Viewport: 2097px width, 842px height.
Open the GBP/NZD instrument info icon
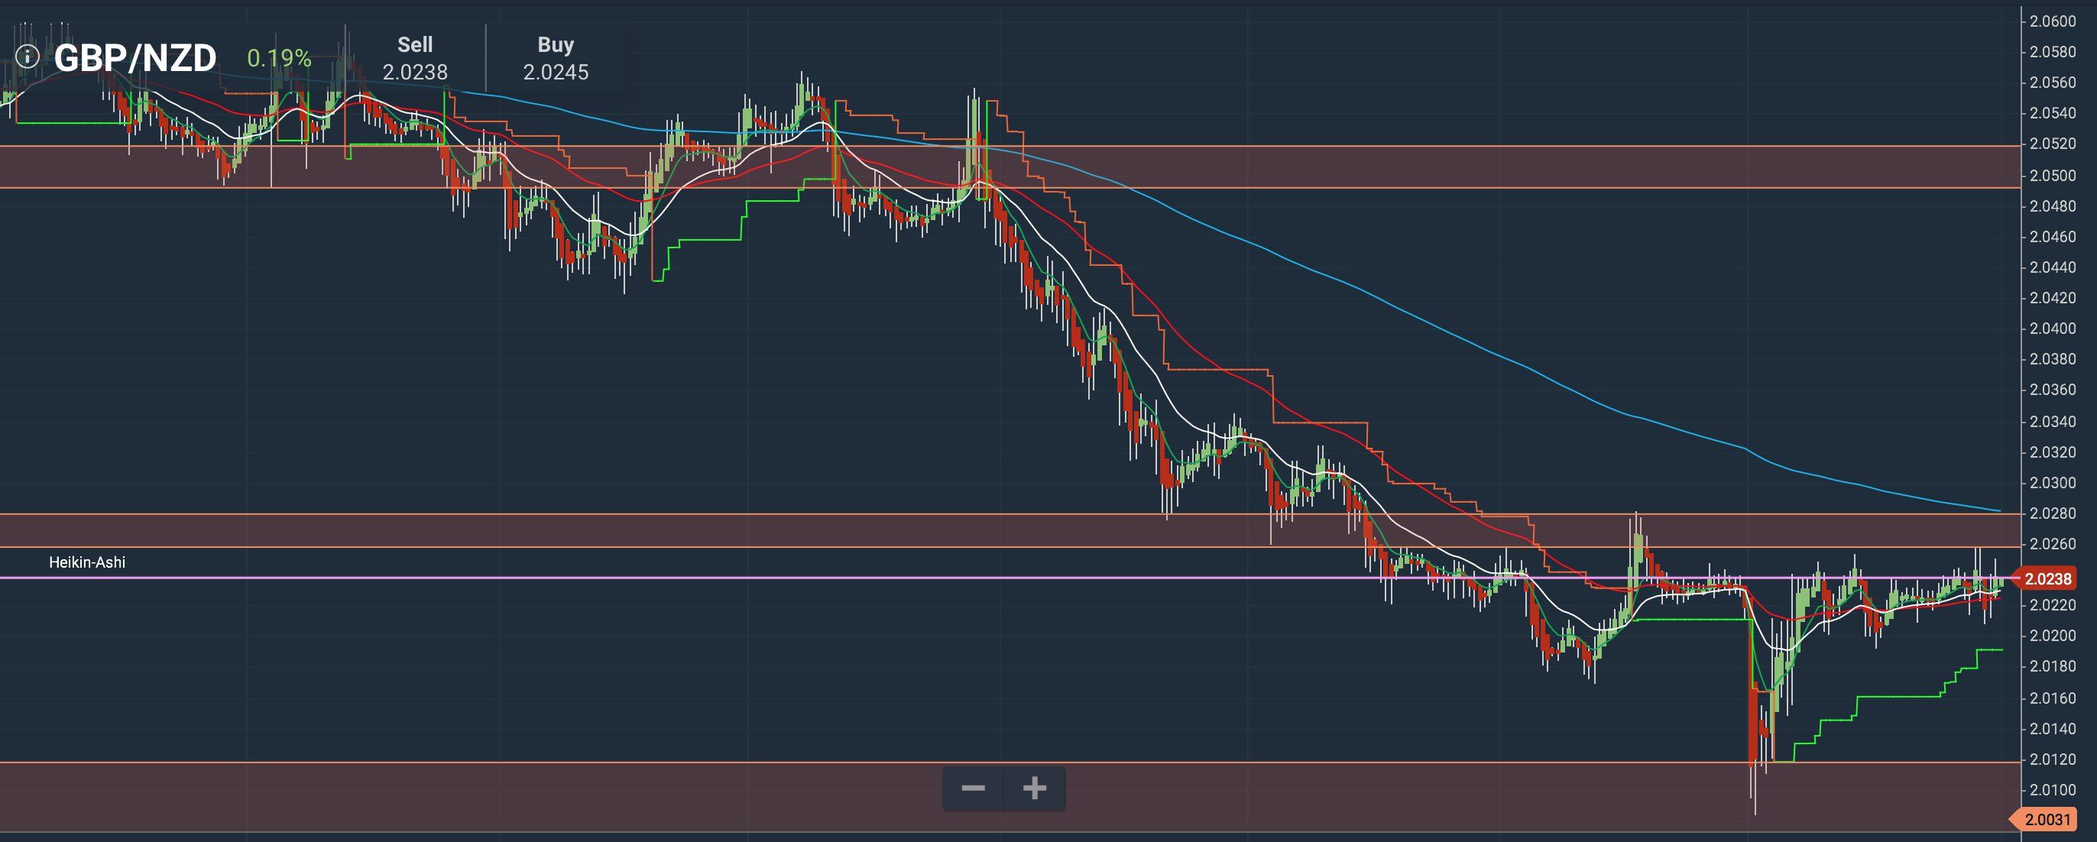[x=27, y=56]
